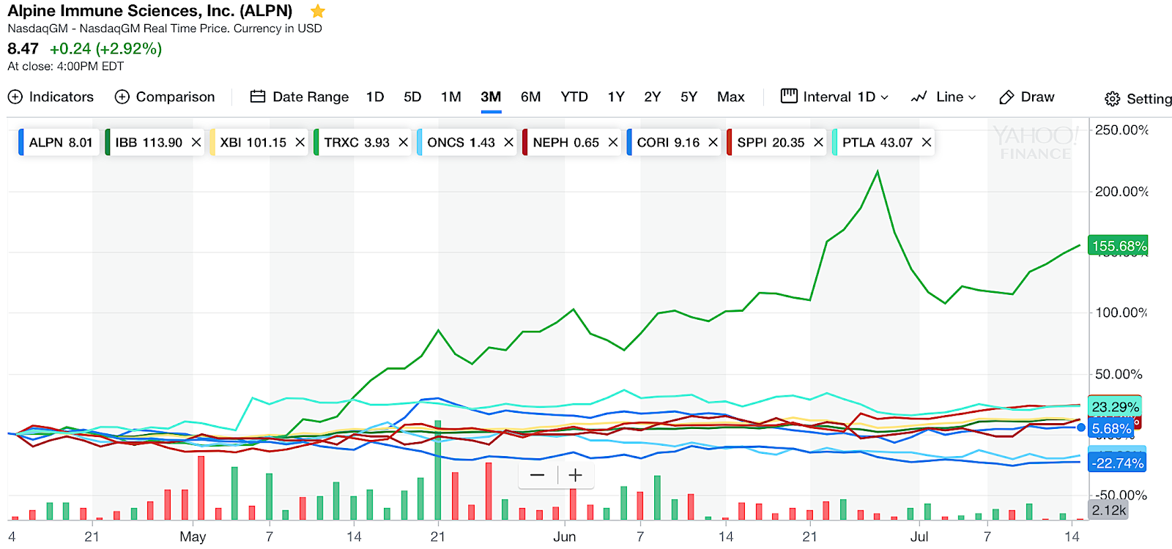Remove NEPH comparison with its X
1172x549 pixels.
coord(613,142)
